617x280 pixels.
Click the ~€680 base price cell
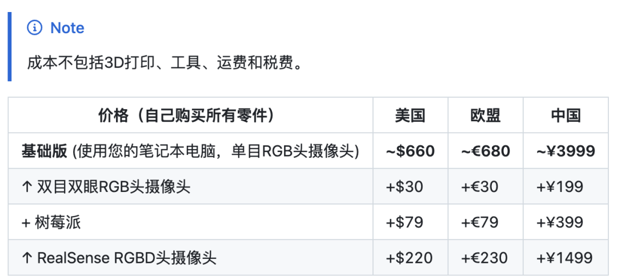click(x=486, y=151)
